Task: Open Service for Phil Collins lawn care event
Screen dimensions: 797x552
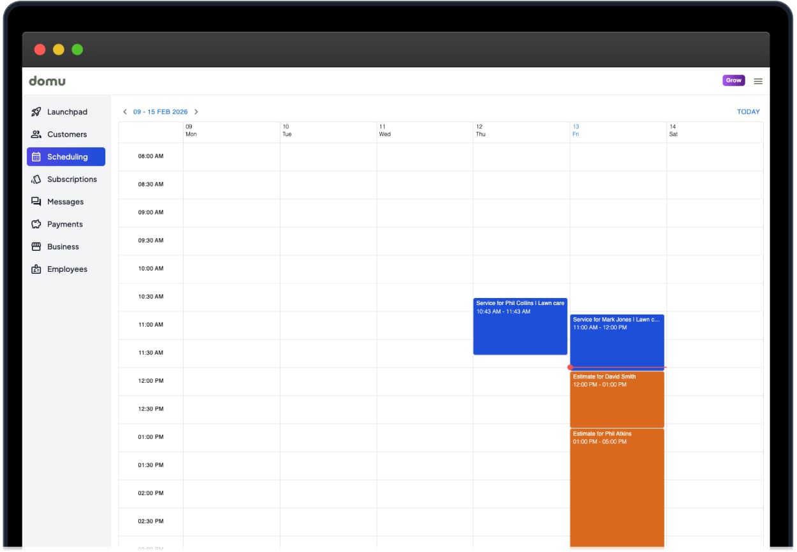Action: (x=520, y=326)
